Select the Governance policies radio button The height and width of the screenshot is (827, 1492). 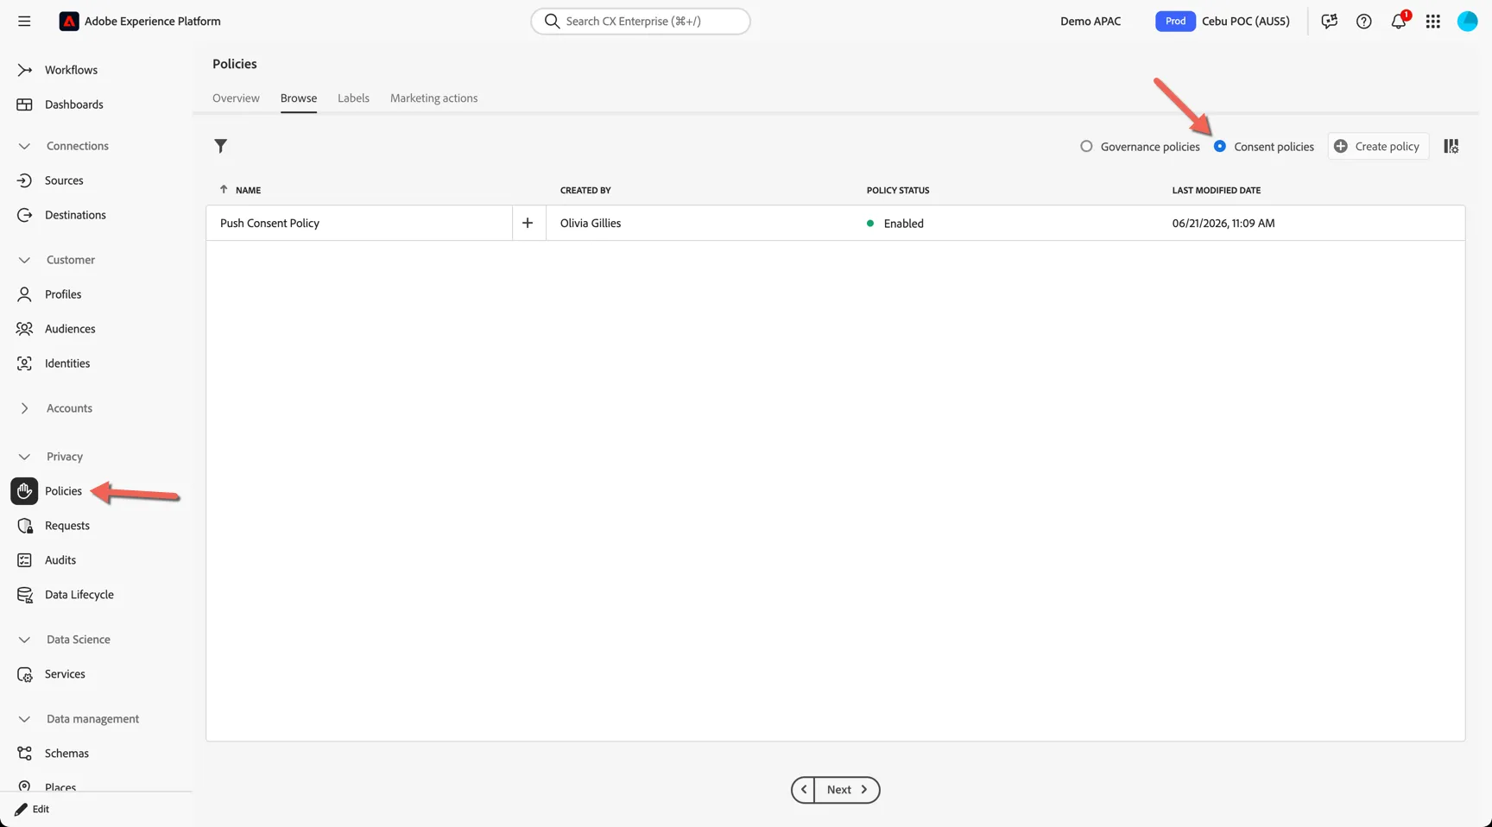click(x=1086, y=147)
